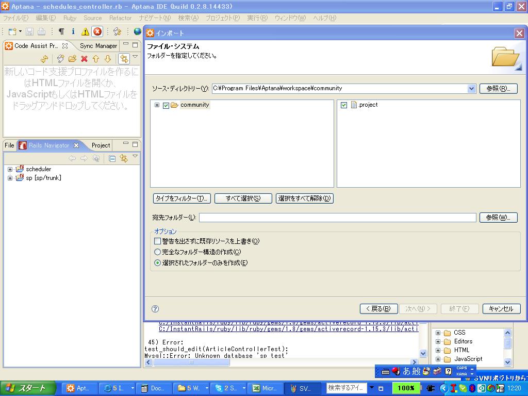Click the IME tools toolbox icon in language bar
This screenshot has width=528, height=396.
[x=437, y=371]
